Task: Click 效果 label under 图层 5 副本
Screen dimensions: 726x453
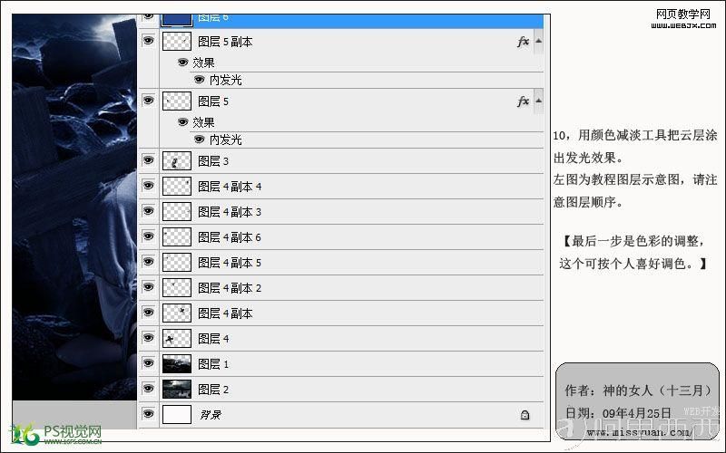Action: [203, 63]
